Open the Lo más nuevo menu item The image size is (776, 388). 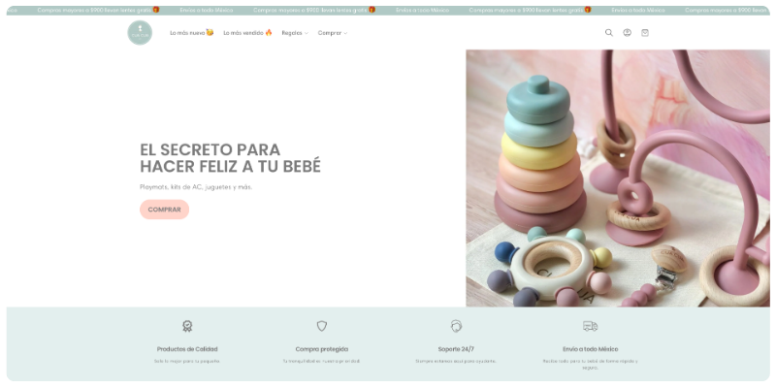191,33
